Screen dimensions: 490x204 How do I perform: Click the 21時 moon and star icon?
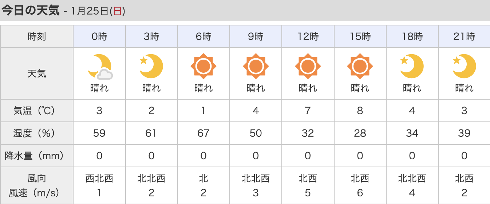pyautogui.click(x=465, y=66)
